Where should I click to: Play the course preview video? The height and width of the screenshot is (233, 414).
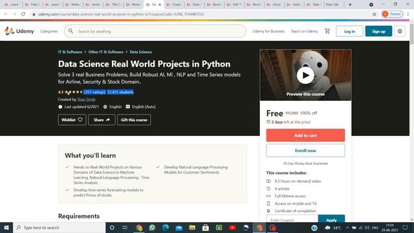coord(305,75)
